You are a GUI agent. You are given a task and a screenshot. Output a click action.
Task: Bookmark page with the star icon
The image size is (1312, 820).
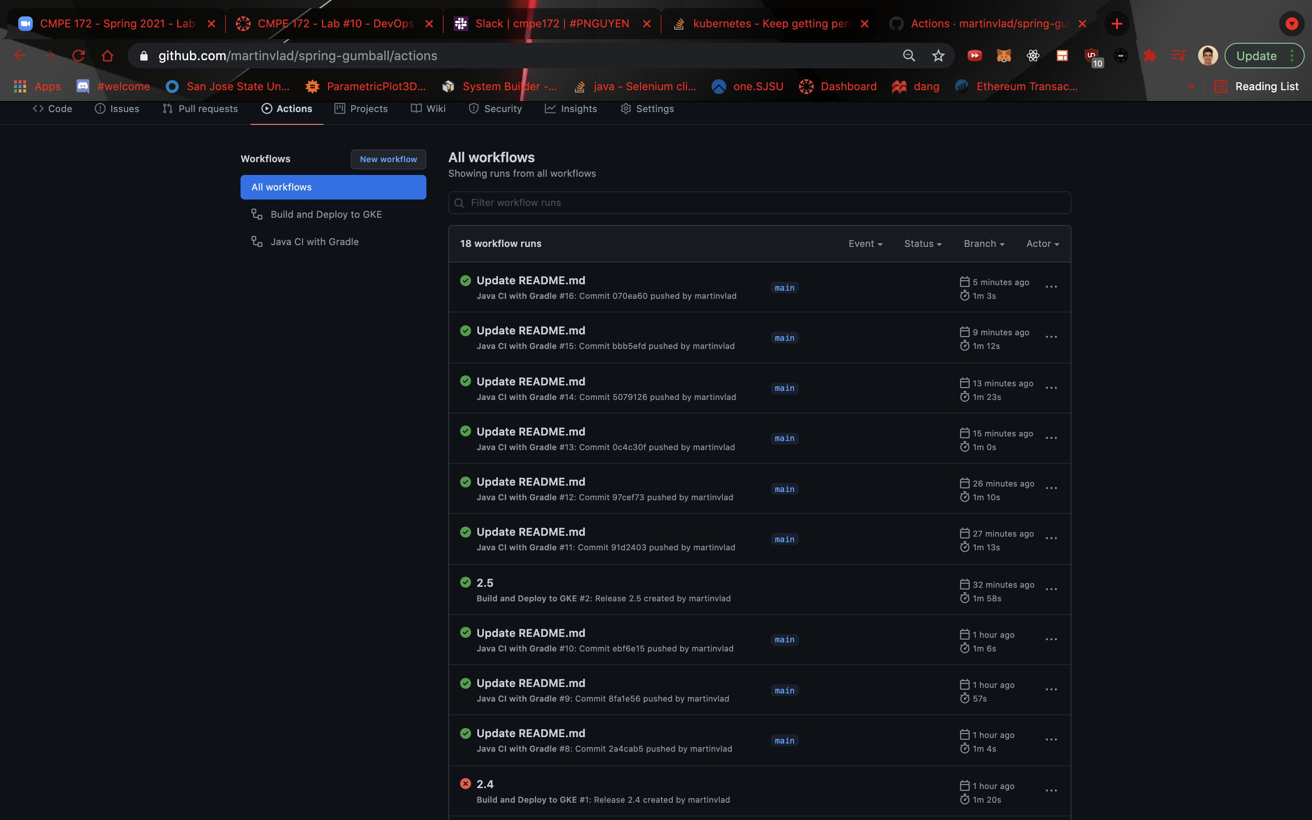938,55
